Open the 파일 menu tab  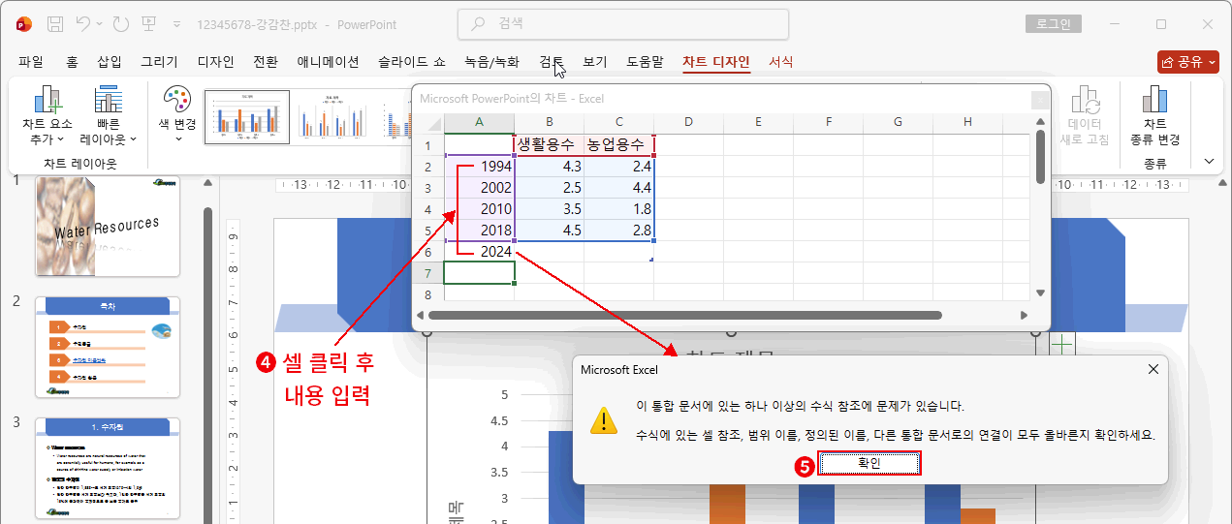click(31, 62)
